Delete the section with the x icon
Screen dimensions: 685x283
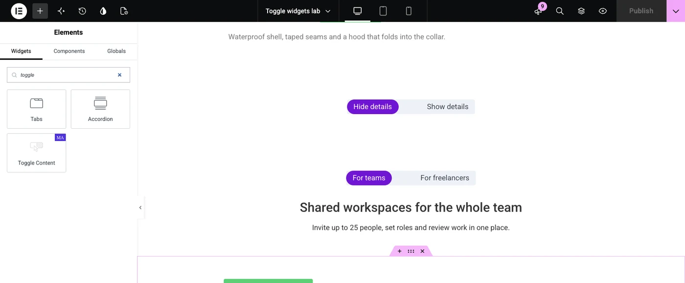[x=422, y=251]
